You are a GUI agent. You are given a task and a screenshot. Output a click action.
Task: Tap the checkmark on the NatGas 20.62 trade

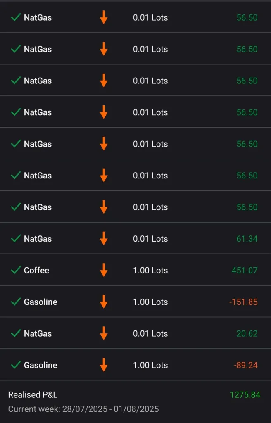[x=16, y=333]
